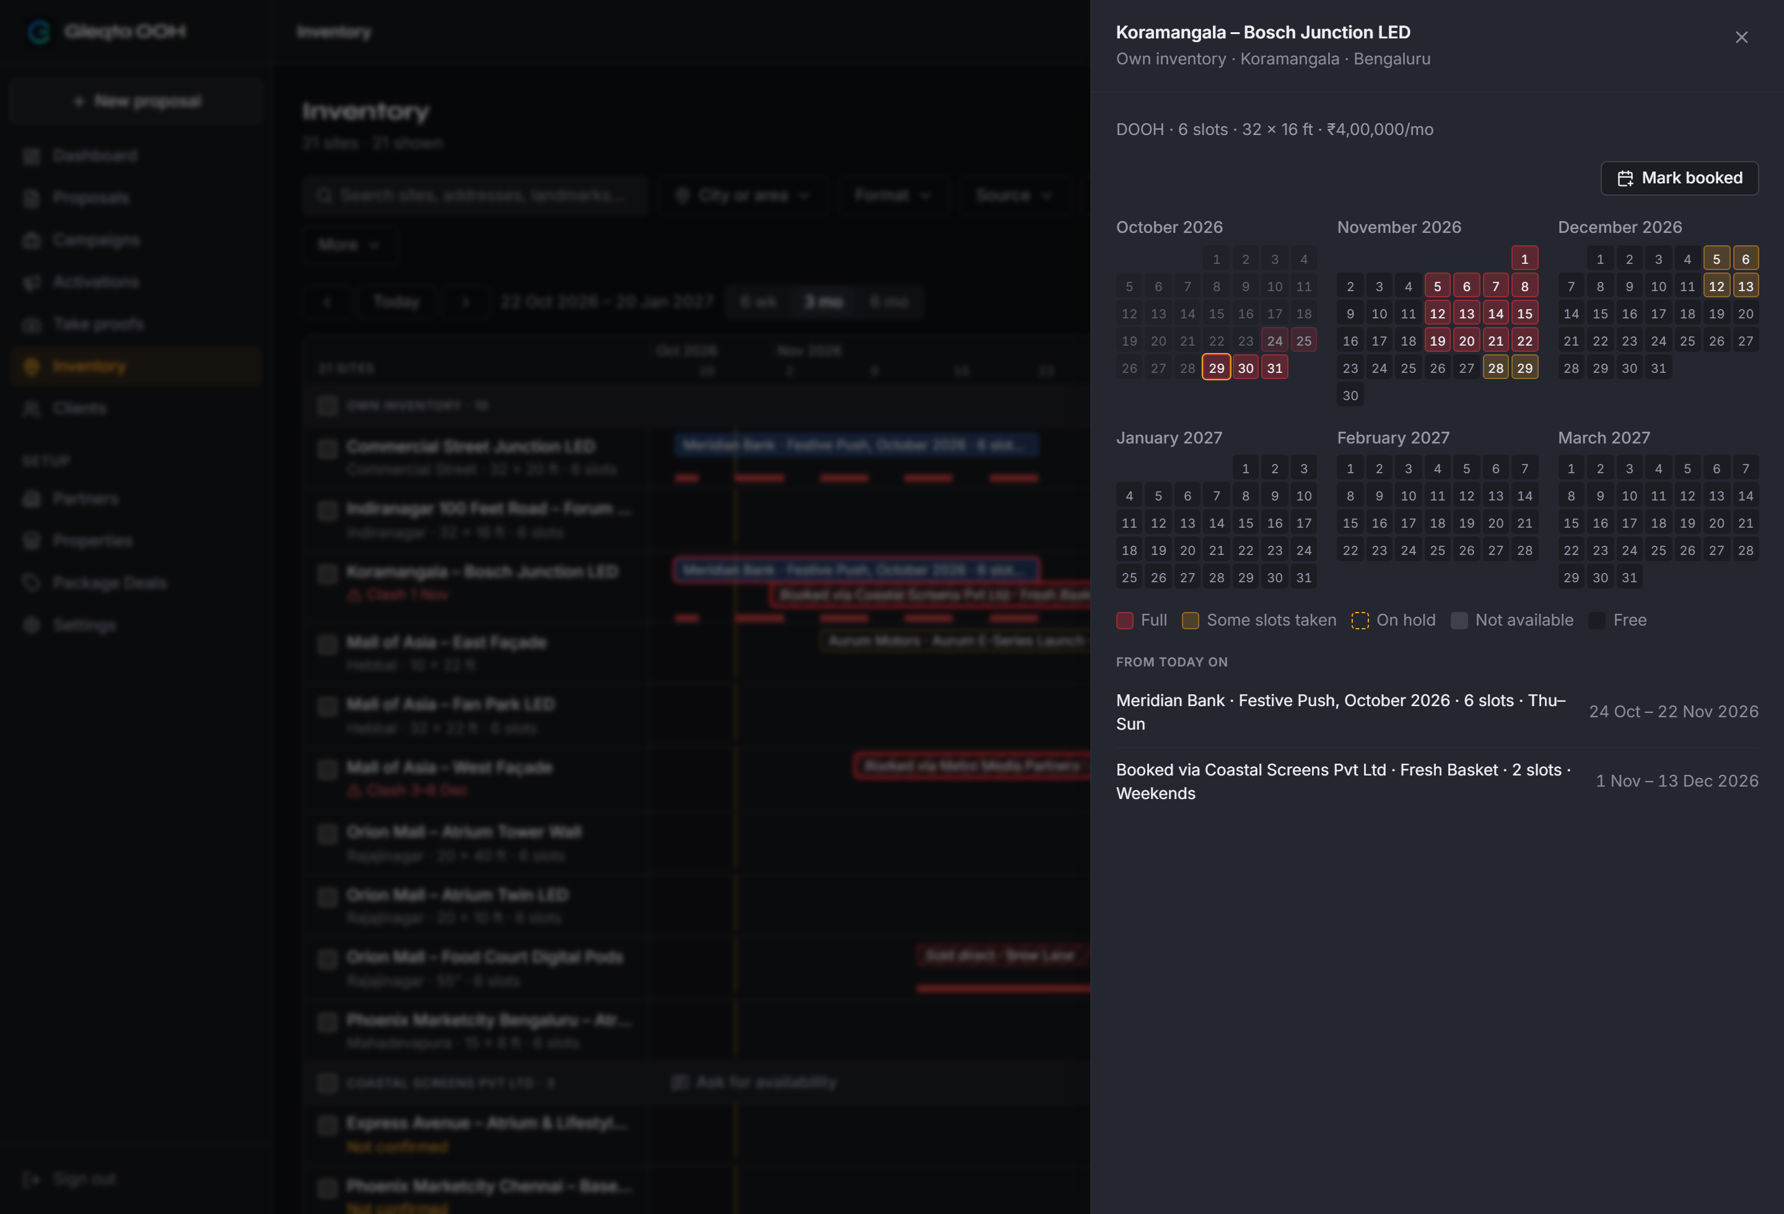Select 30 in the November 2026 calendar
Screen dimensions: 1784x1214
1350,395
